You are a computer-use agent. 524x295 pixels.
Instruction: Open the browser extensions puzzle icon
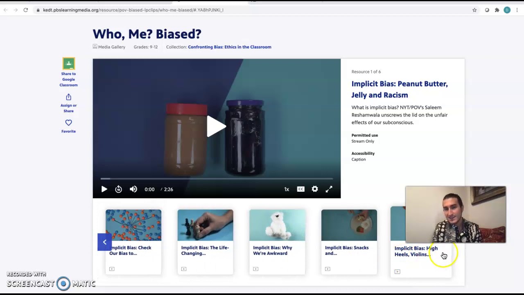[497, 10]
